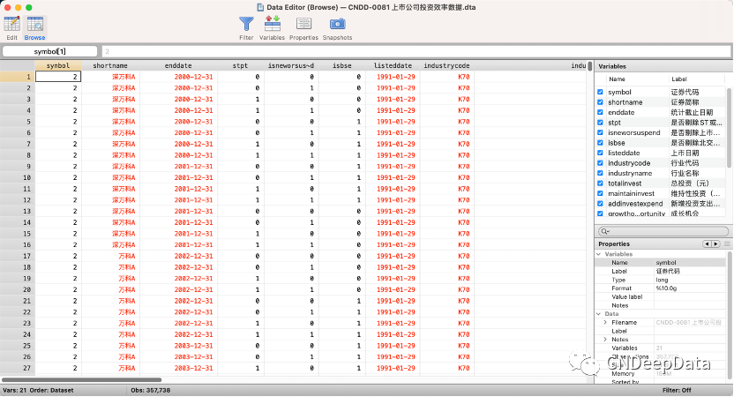Click shortname cell in row 17
Screen dimensions: 734x397
pyautogui.click(x=110, y=256)
